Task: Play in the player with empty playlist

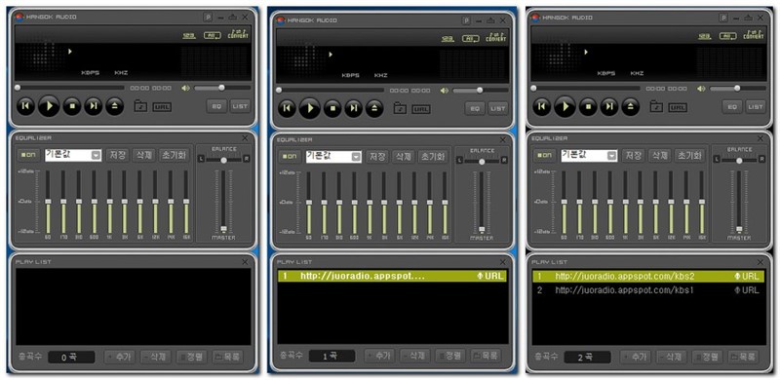Action: point(49,106)
